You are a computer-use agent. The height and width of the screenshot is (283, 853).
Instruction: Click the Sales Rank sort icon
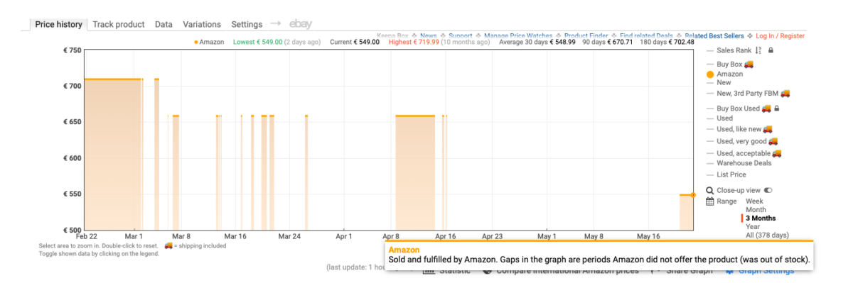[x=759, y=50]
